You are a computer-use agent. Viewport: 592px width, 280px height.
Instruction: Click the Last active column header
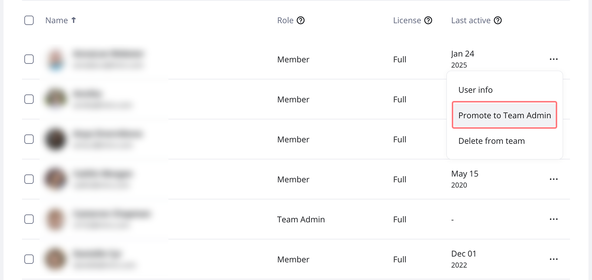(x=471, y=20)
